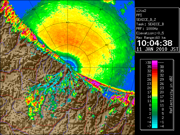Click the top-left '60' range ring label
The height and width of the screenshot is (135, 180).
click(34, 9)
